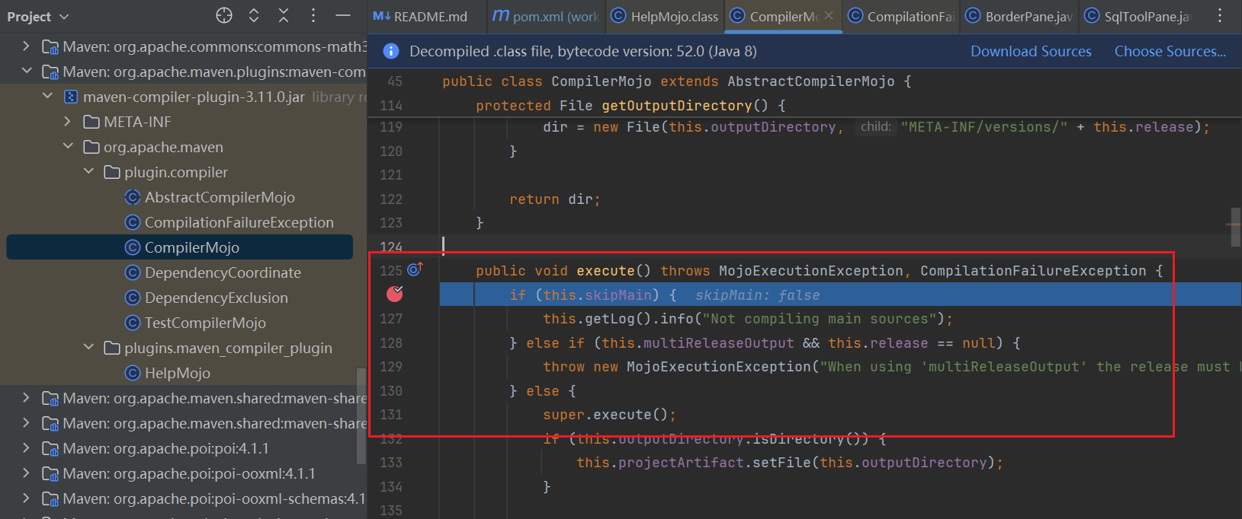
Task: Click the execute method name on line 125
Action: tap(605, 271)
